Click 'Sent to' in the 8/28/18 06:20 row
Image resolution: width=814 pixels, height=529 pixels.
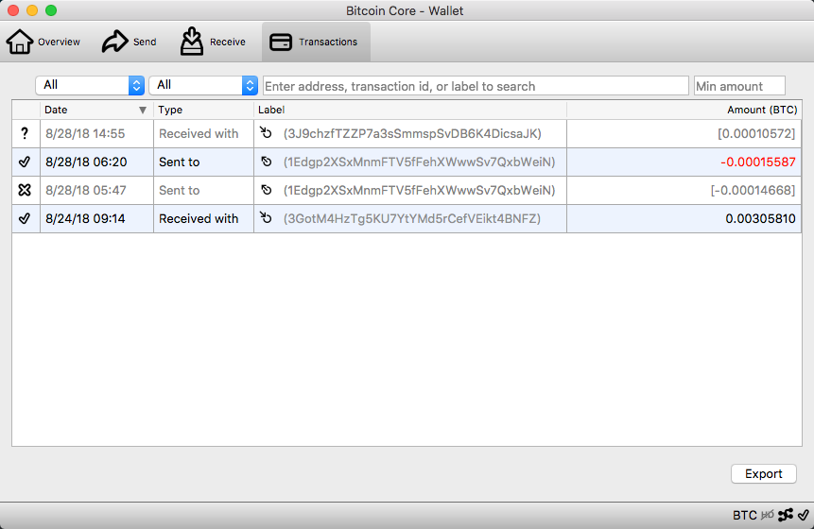click(x=179, y=162)
